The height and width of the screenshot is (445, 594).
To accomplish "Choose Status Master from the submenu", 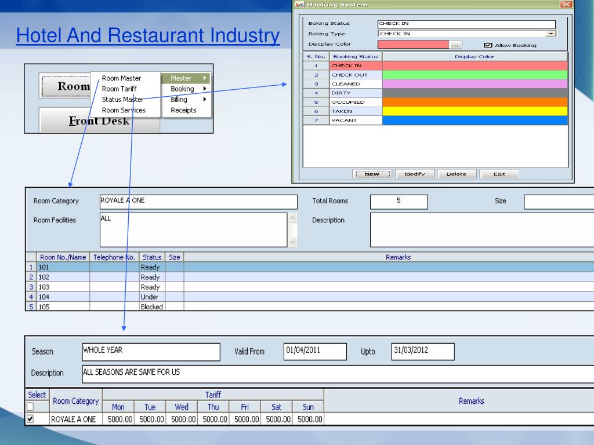I will (x=123, y=100).
